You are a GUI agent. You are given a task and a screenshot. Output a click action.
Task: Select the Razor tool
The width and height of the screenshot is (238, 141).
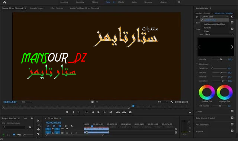[38, 134]
